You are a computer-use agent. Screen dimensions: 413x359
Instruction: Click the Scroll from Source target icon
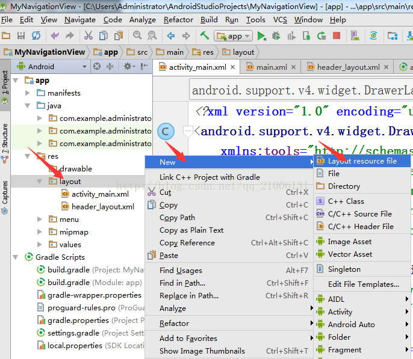[x=97, y=67]
